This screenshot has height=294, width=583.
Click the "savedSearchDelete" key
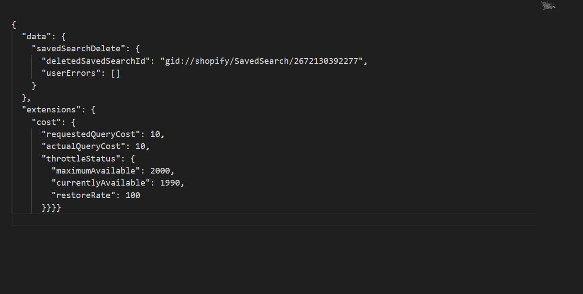[79, 49]
